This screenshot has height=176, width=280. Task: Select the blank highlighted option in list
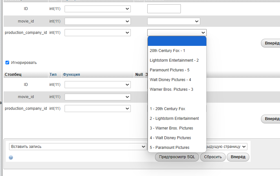tap(177, 41)
